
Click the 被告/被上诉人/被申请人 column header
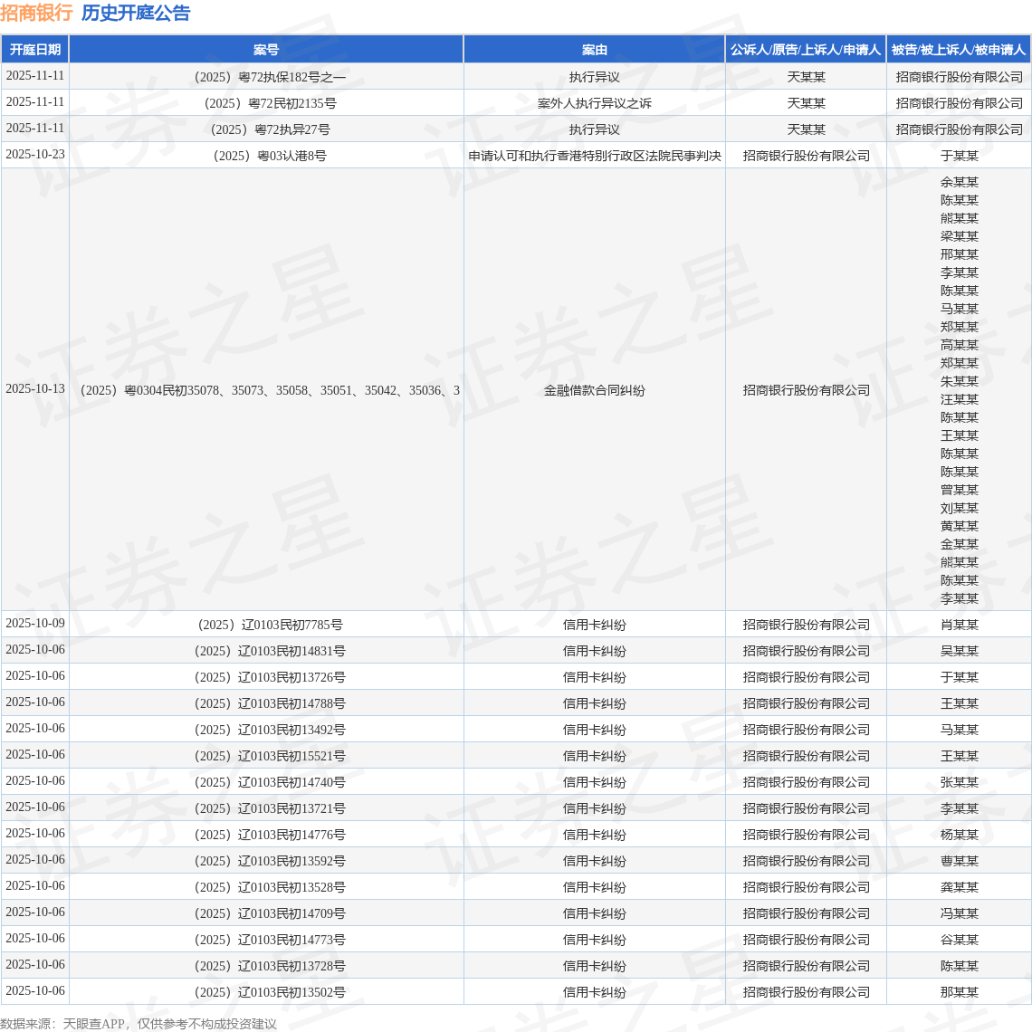959,50
